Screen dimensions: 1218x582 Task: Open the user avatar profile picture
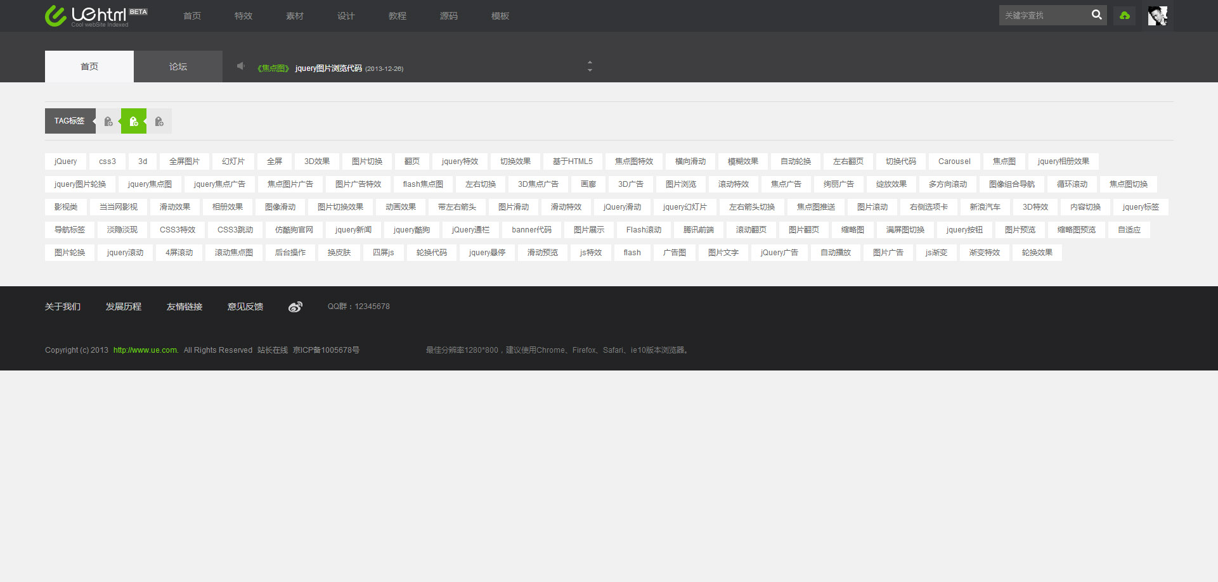(x=1157, y=16)
